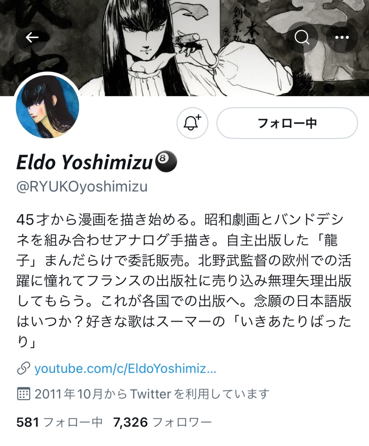Open the three-dot more options menu
Image resolution: width=369 pixels, height=446 pixels.
click(x=342, y=37)
